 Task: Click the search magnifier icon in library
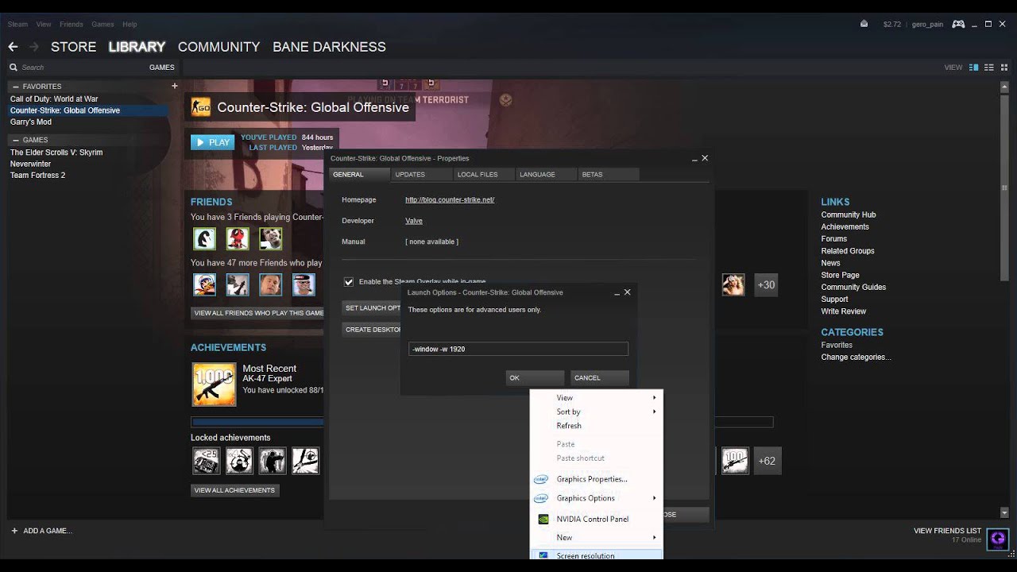coord(14,68)
